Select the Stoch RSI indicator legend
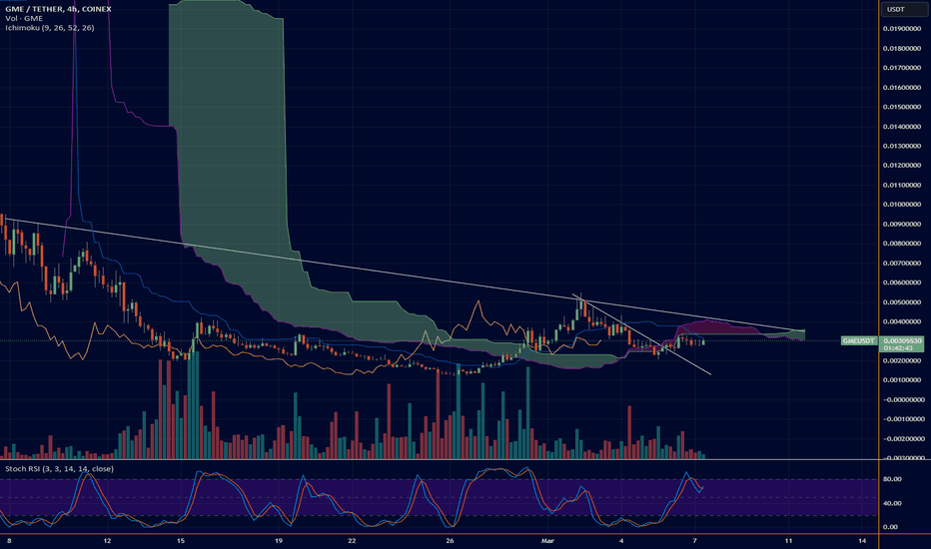 click(x=59, y=469)
